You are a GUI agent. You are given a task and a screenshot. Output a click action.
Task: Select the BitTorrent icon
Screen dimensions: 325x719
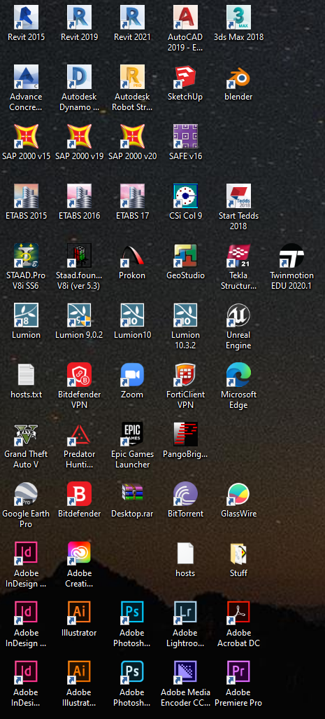pyautogui.click(x=185, y=494)
